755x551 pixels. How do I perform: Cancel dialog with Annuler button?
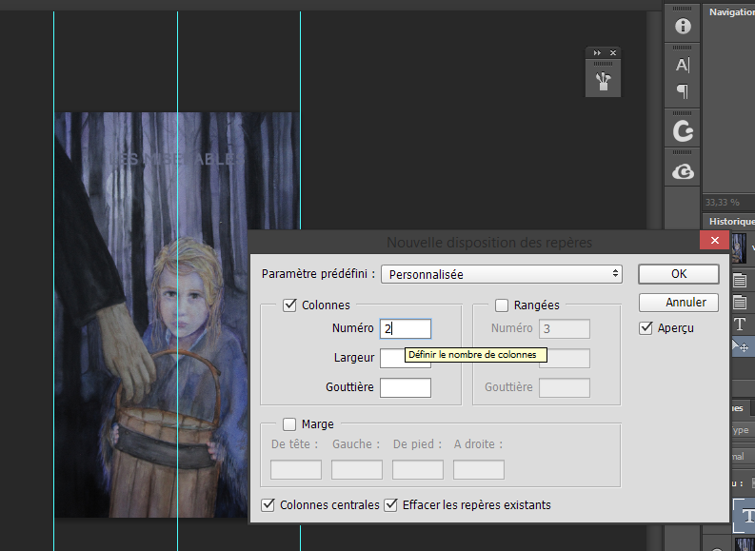click(679, 303)
